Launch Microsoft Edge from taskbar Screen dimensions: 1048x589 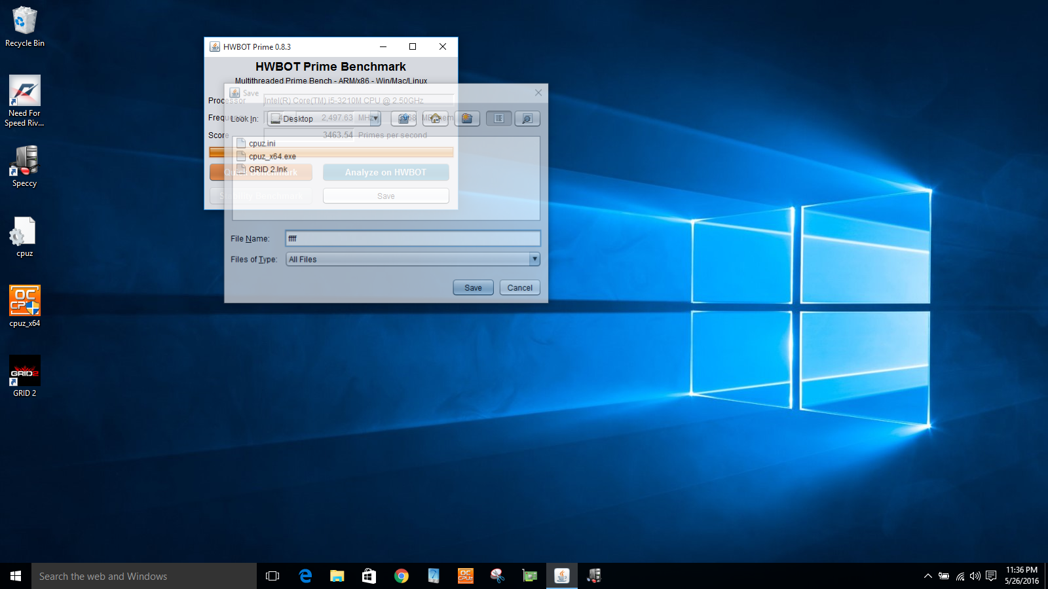[305, 576]
